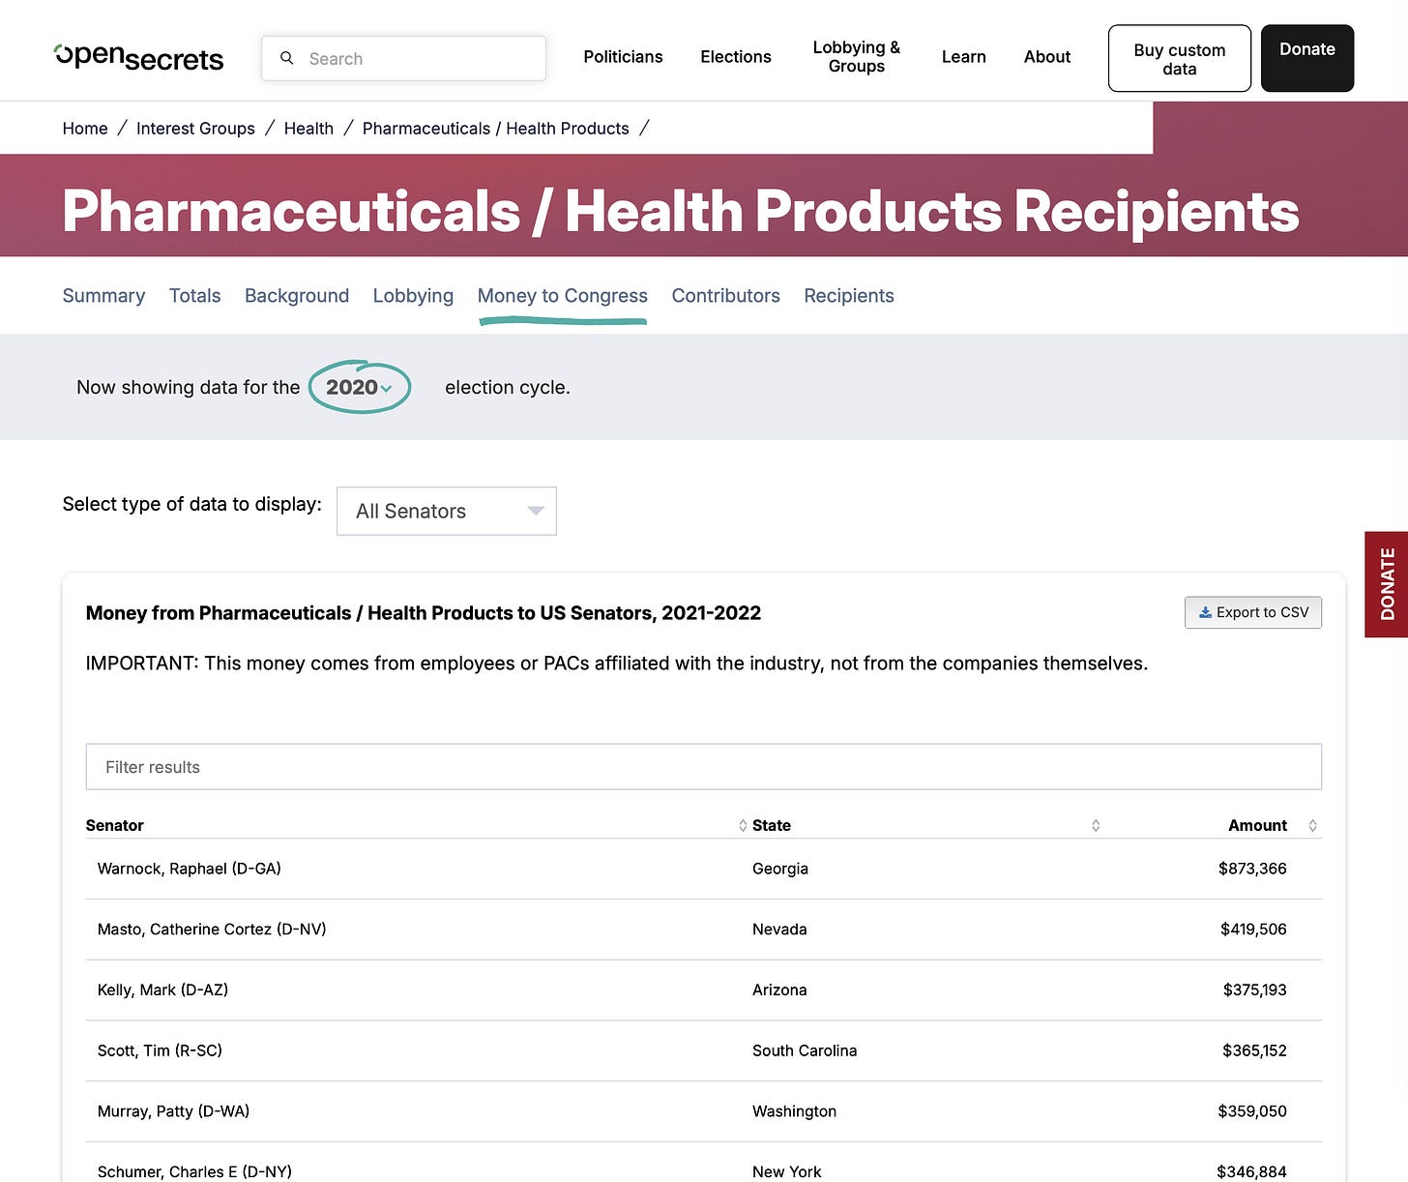
Task: Click the South Carolina state cell
Action: click(805, 1050)
